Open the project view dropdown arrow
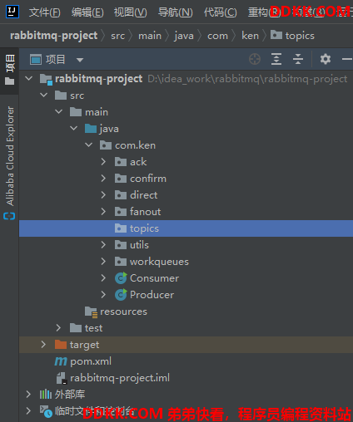 80,60
